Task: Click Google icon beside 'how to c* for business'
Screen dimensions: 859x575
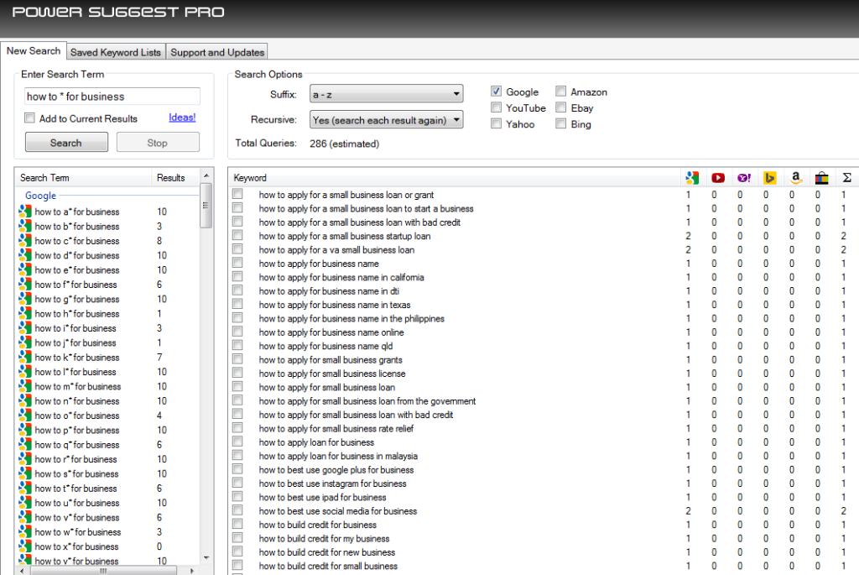Action: [25, 241]
